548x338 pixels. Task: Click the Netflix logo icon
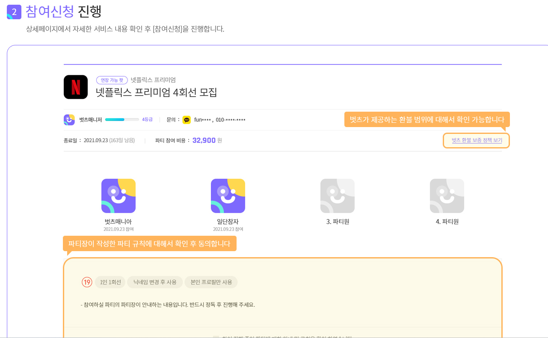coord(76,87)
